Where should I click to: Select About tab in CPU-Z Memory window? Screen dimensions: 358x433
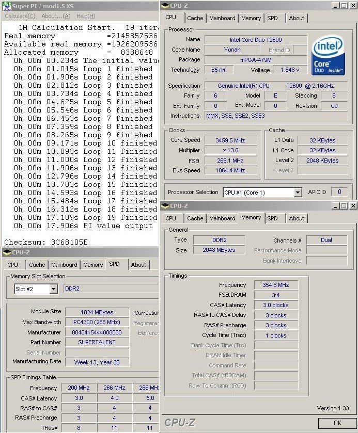tap(297, 218)
